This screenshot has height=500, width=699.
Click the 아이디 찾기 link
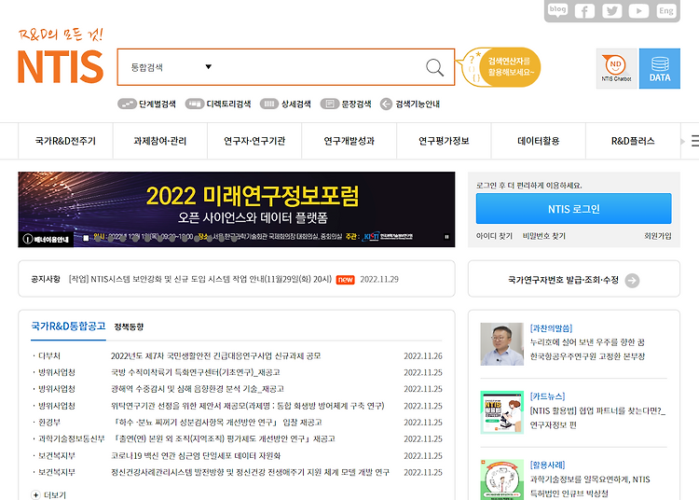click(x=494, y=235)
